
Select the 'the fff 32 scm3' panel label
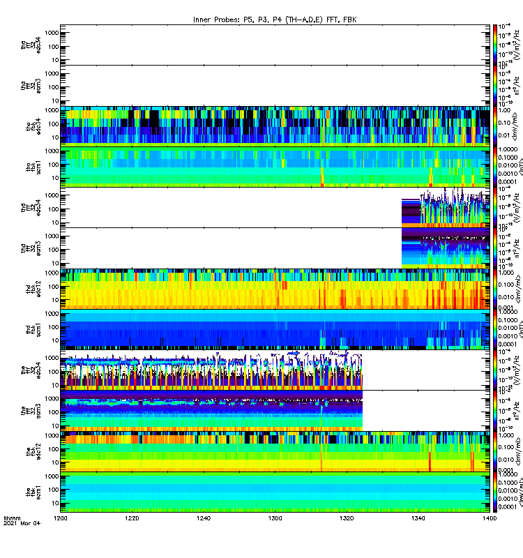31,411
